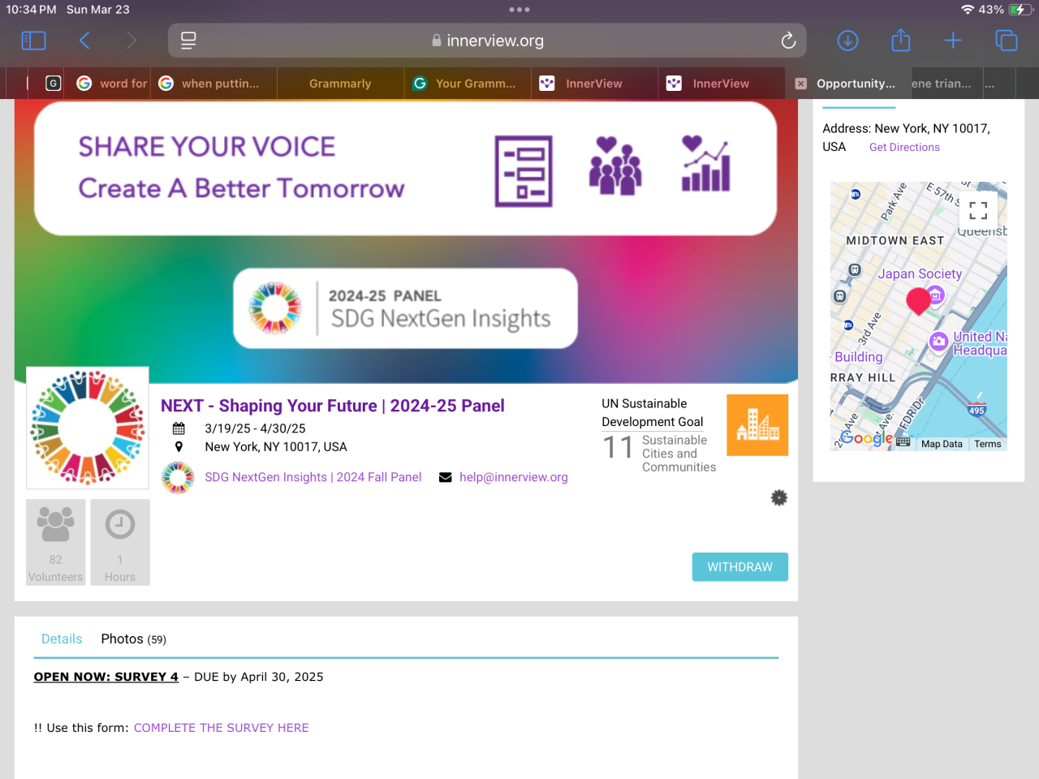Click the SDG NextGen Insights panel badge
This screenshot has height=779, width=1039.
(405, 308)
